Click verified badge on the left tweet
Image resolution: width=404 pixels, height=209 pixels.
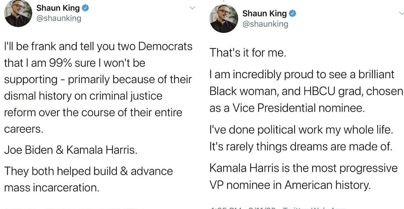pos(85,8)
